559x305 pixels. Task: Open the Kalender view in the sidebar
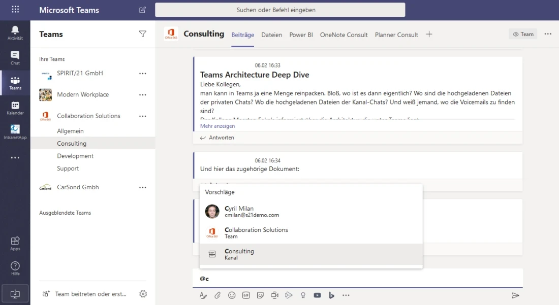[15, 108]
